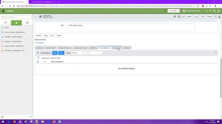Open system settings gear in banner
Screen dimensions: 222x124
219,11
